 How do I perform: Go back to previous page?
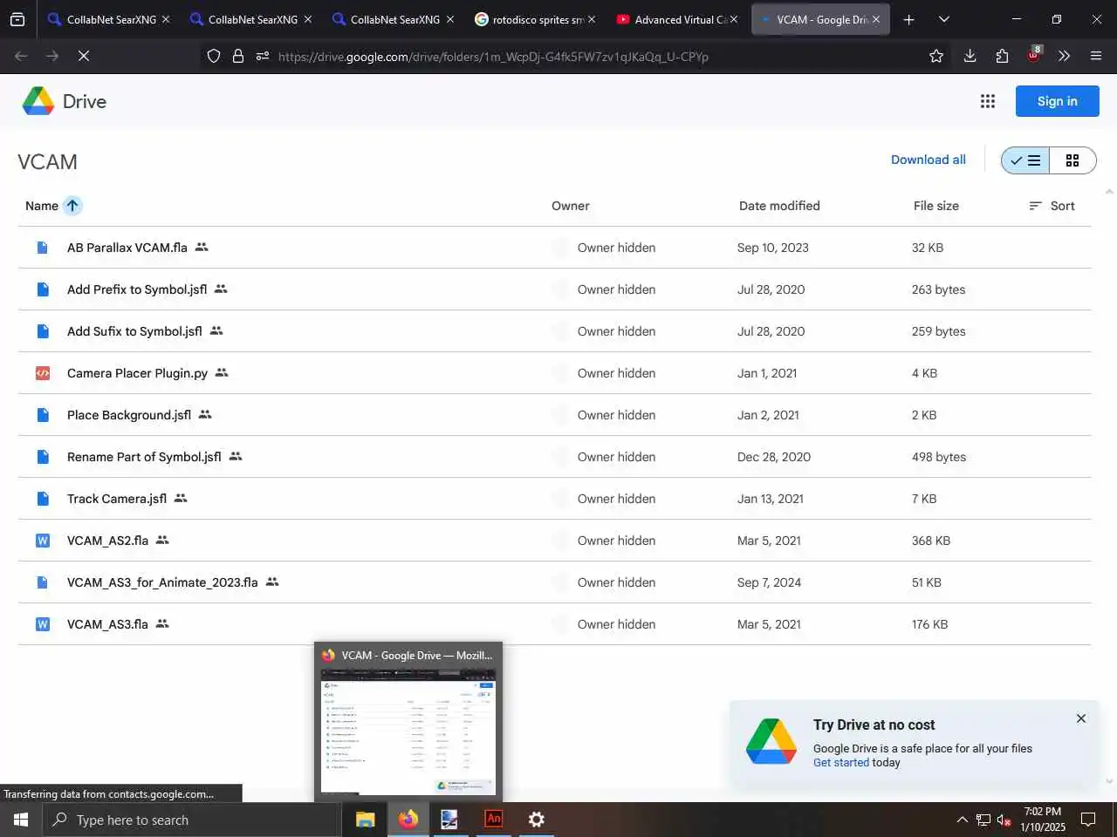21,56
